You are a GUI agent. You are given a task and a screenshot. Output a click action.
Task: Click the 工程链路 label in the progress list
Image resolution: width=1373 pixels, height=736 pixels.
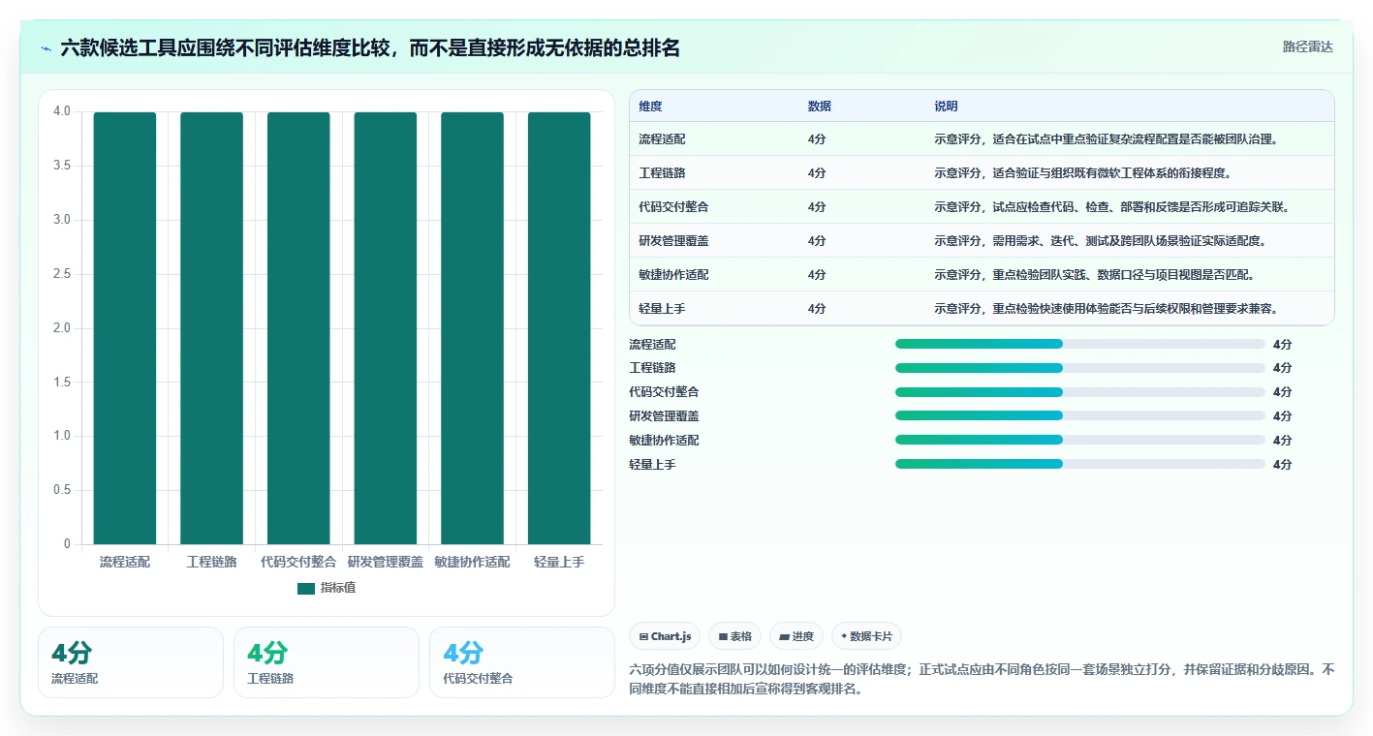[x=652, y=368]
